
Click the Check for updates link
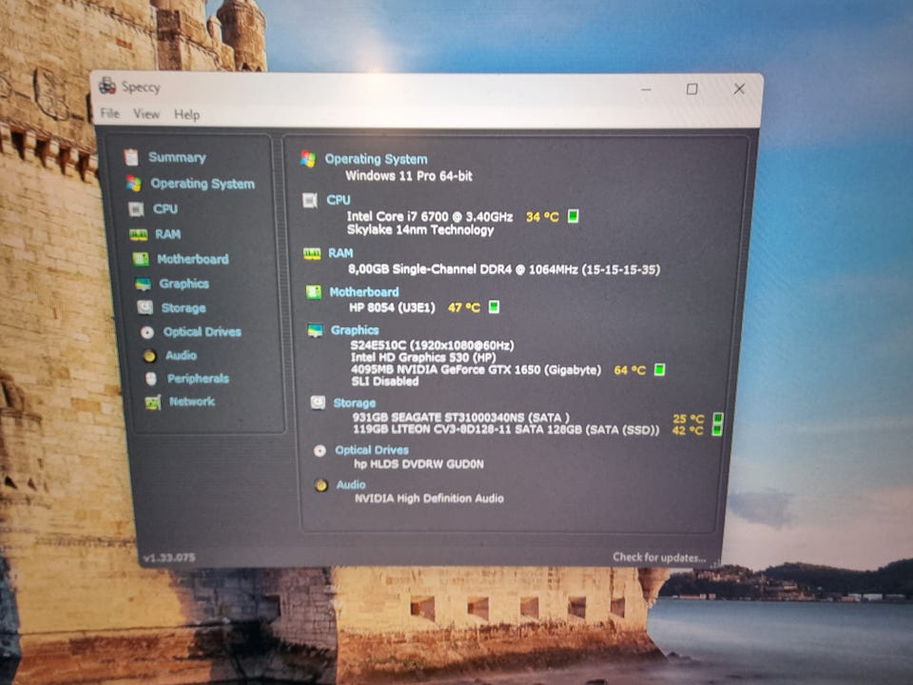click(658, 558)
